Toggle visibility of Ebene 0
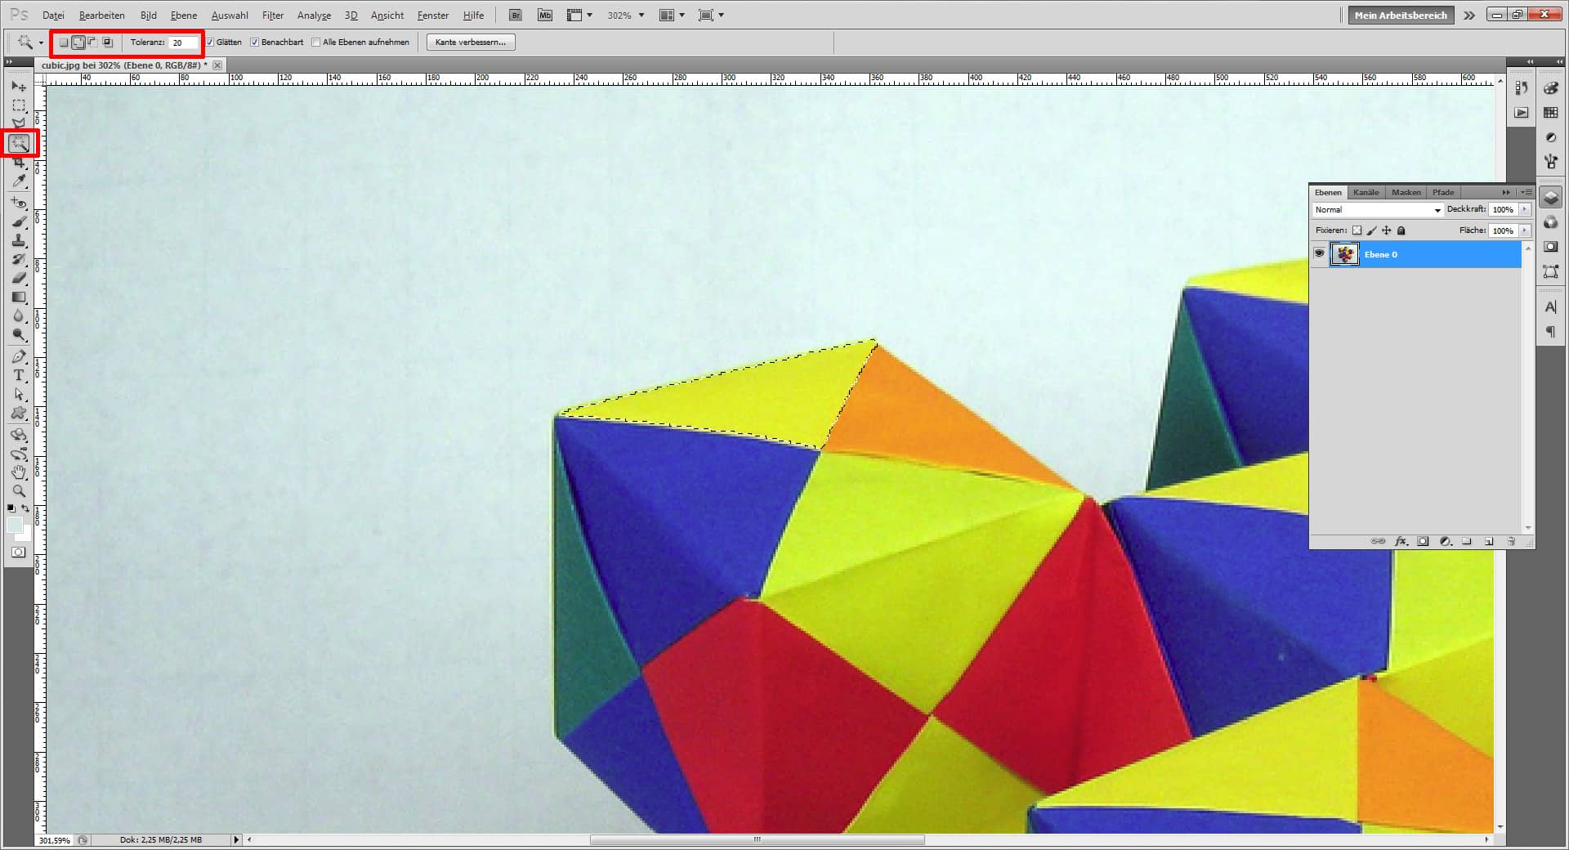Viewport: 1569px width, 850px height. click(1321, 253)
